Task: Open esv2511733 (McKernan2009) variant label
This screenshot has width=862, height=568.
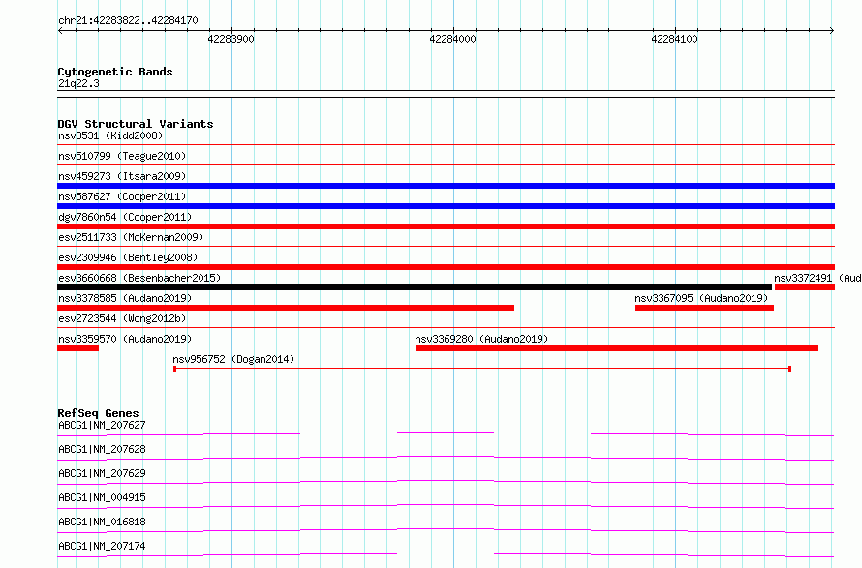Action: click(131, 237)
